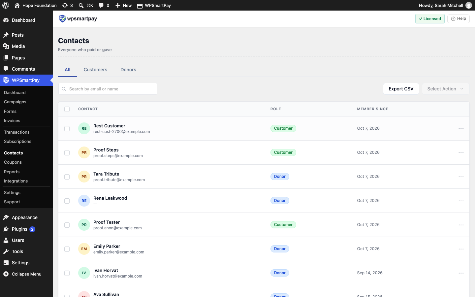Image resolution: width=475 pixels, height=297 pixels.
Task: Open row actions for Ivan Horvat
Action: pyautogui.click(x=461, y=273)
